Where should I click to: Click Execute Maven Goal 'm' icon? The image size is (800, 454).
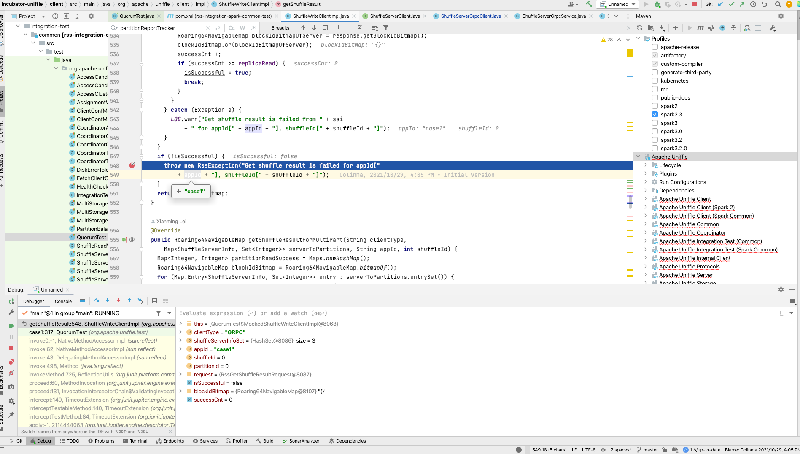[700, 28]
